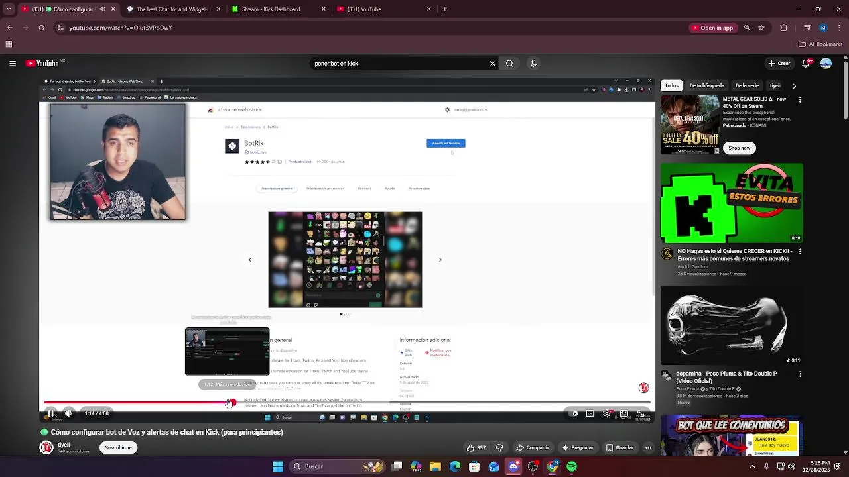849x477 pixels.
Task: Switch player to theater mode
Action: (x=624, y=413)
